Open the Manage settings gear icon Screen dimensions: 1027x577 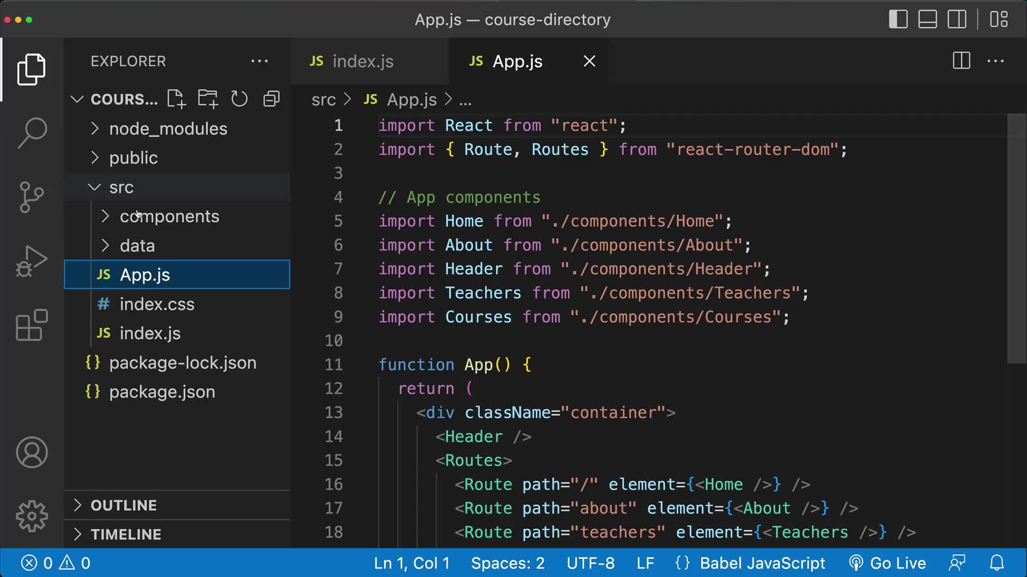pos(32,516)
